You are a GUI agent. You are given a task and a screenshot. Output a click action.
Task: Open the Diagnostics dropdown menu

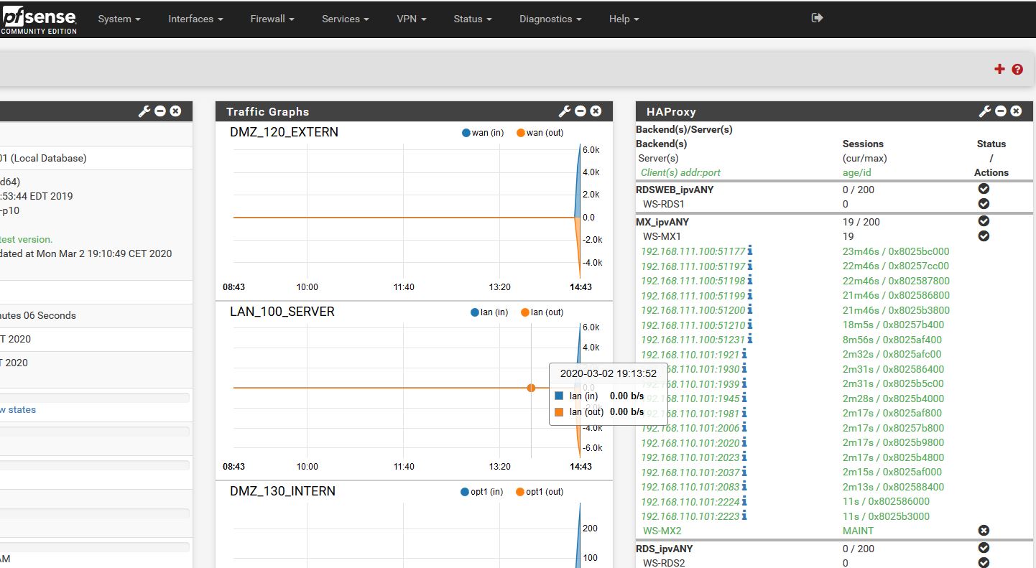[x=550, y=19]
